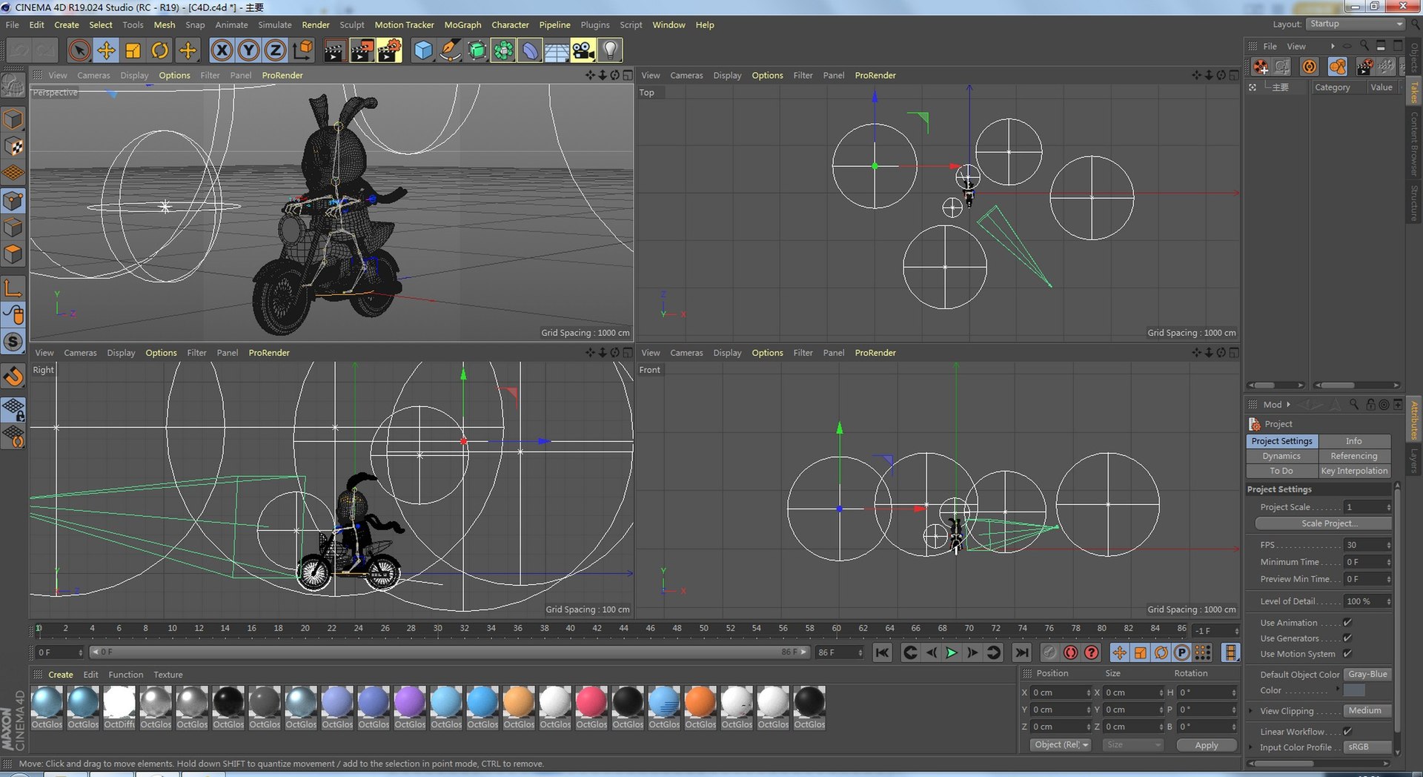The image size is (1423, 777).
Task: Open the MoGraph menu
Action: (x=462, y=24)
